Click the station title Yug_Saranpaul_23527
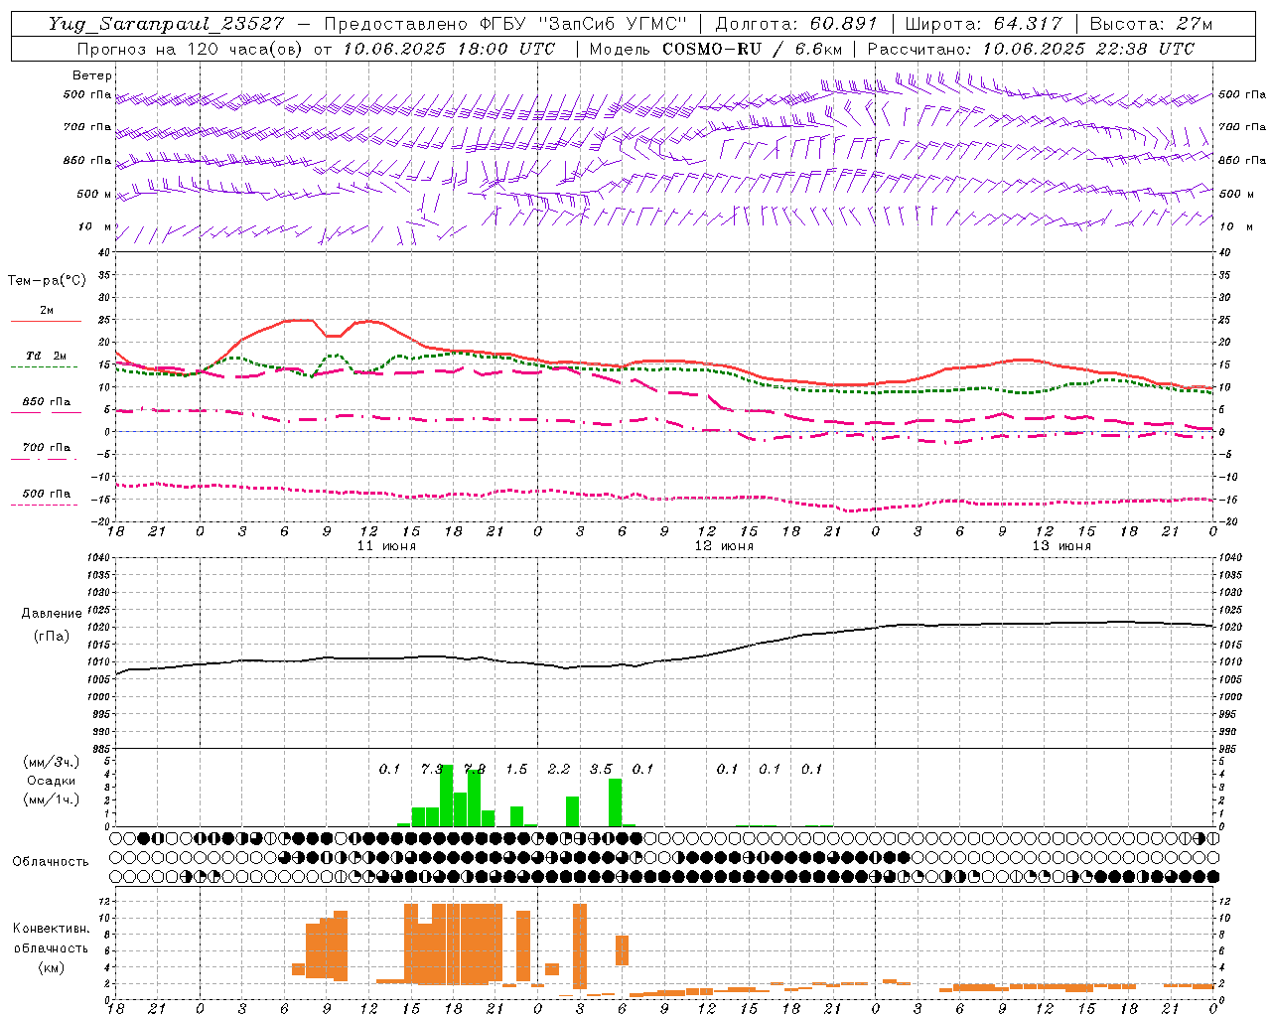This screenshot has width=1271, height=1017. pyautogui.click(x=165, y=24)
